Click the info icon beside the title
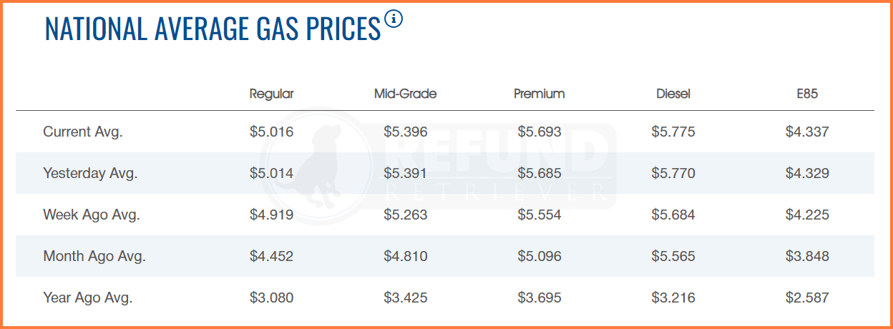 point(394,19)
